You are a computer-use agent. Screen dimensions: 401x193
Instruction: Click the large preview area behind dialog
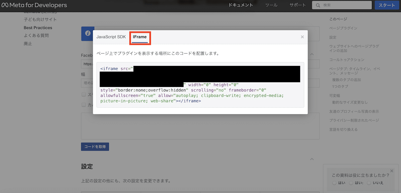(x=200, y=126)
